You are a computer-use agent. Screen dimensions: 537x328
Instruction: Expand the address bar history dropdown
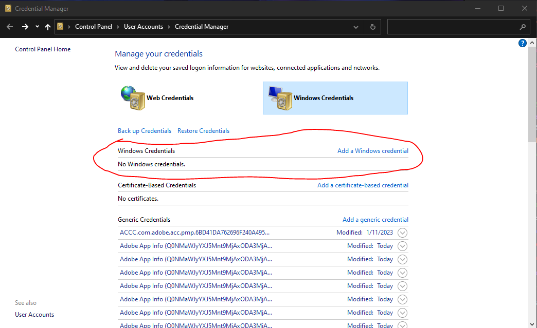click(356, 27)
